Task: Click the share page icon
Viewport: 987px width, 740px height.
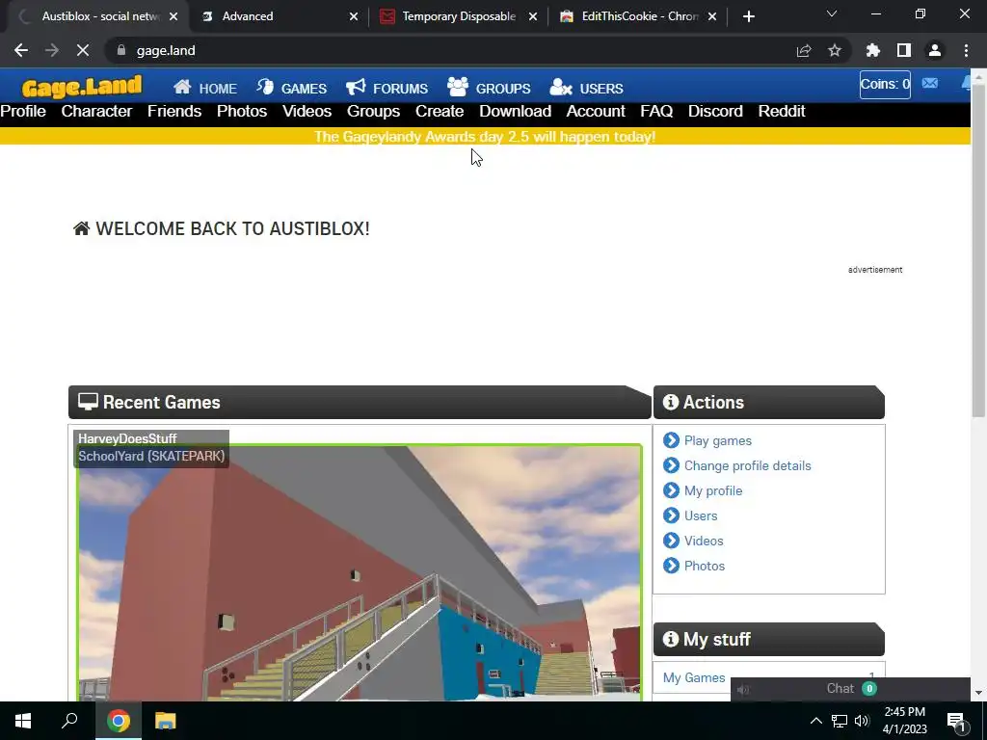Action: click(x=804, y=50)
